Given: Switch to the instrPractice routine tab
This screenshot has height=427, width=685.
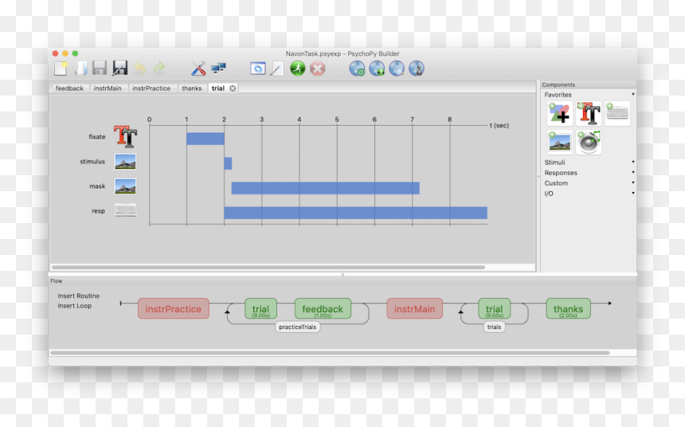Looking at the screenshot, I should (151, 88).
